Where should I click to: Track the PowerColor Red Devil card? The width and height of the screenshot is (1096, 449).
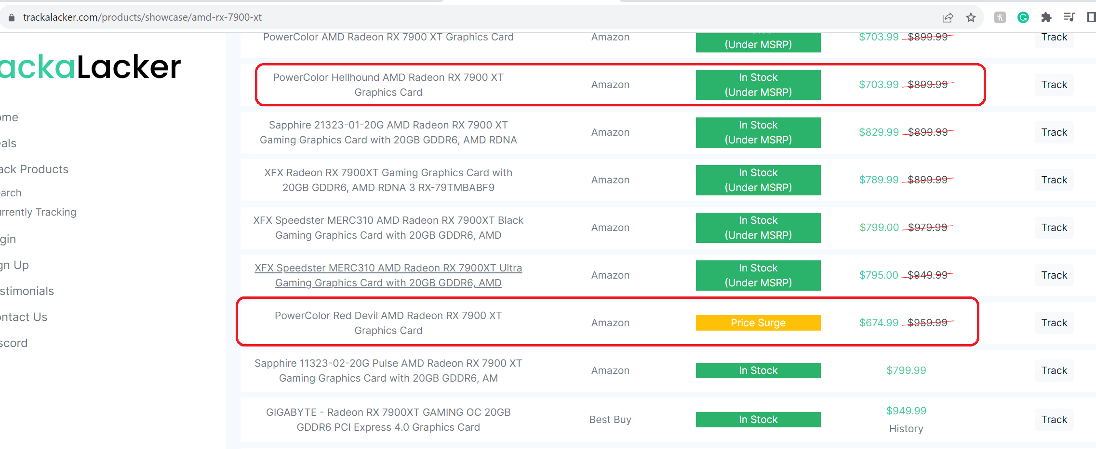point(1054,323)
